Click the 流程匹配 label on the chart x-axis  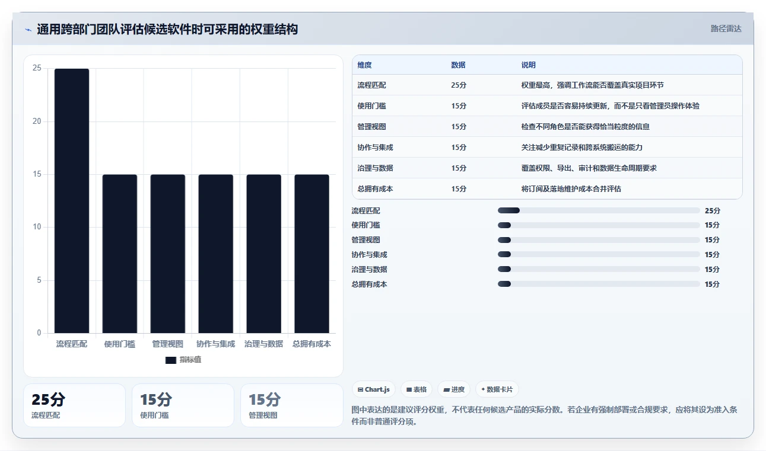[72, 344]
